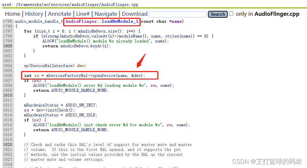Follow the moduleName link on line 1798
Screen dimensions: 307x168
coord(131,36)
